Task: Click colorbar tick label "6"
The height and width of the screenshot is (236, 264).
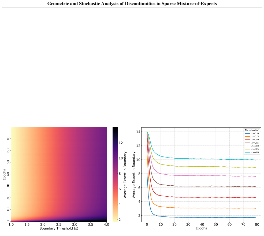Action: [x=120, y=189]
